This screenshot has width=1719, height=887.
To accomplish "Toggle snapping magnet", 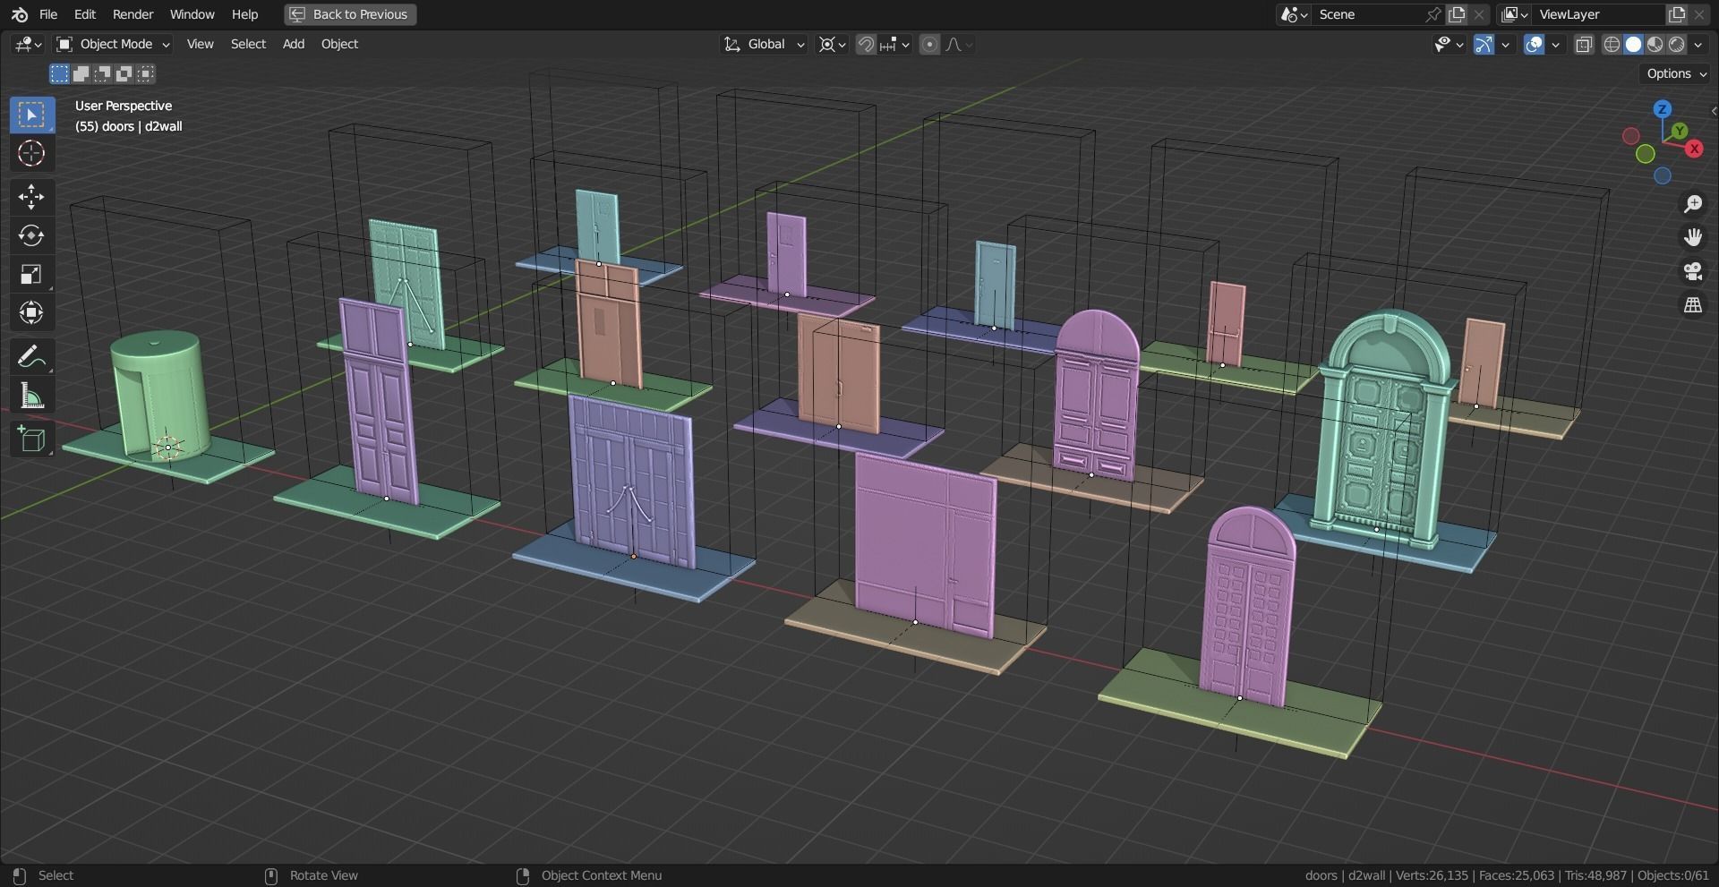I will [866, 44].
